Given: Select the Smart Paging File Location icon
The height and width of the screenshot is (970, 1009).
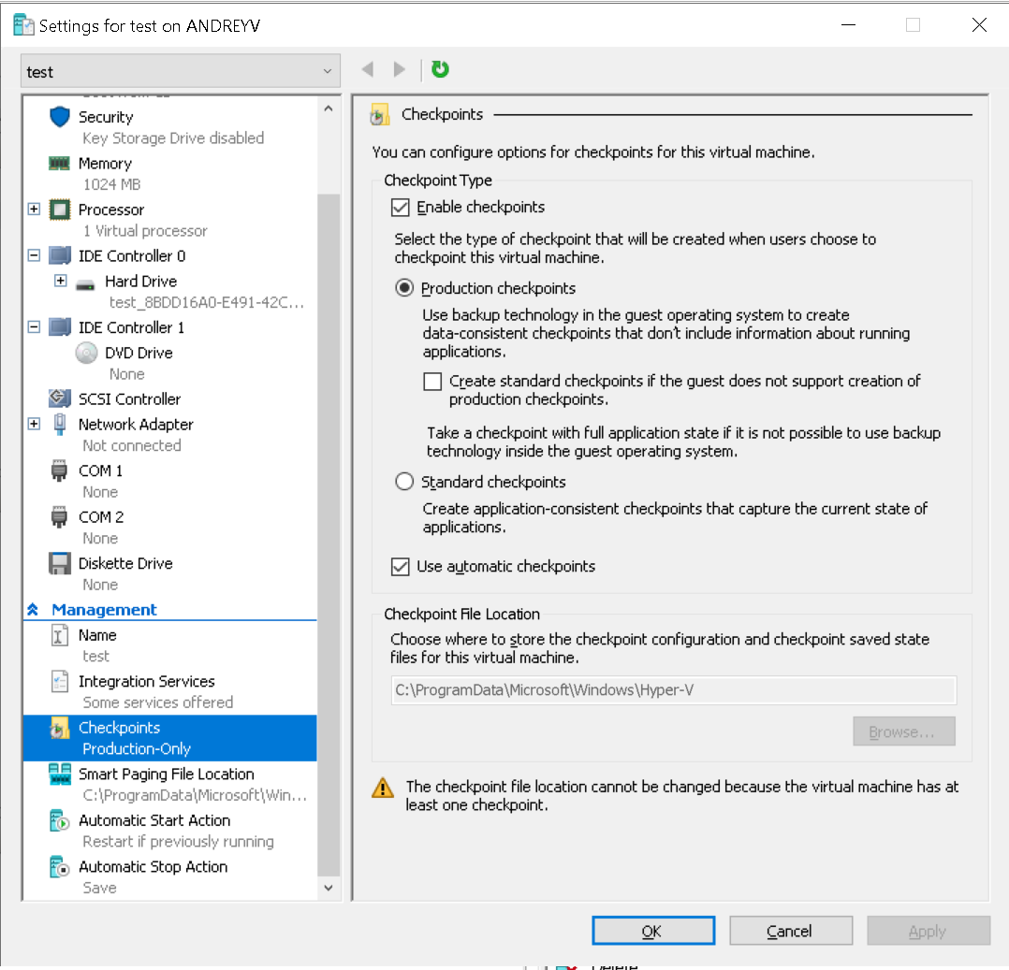Looking at the screenshot, I should click(x=60, y=775).
